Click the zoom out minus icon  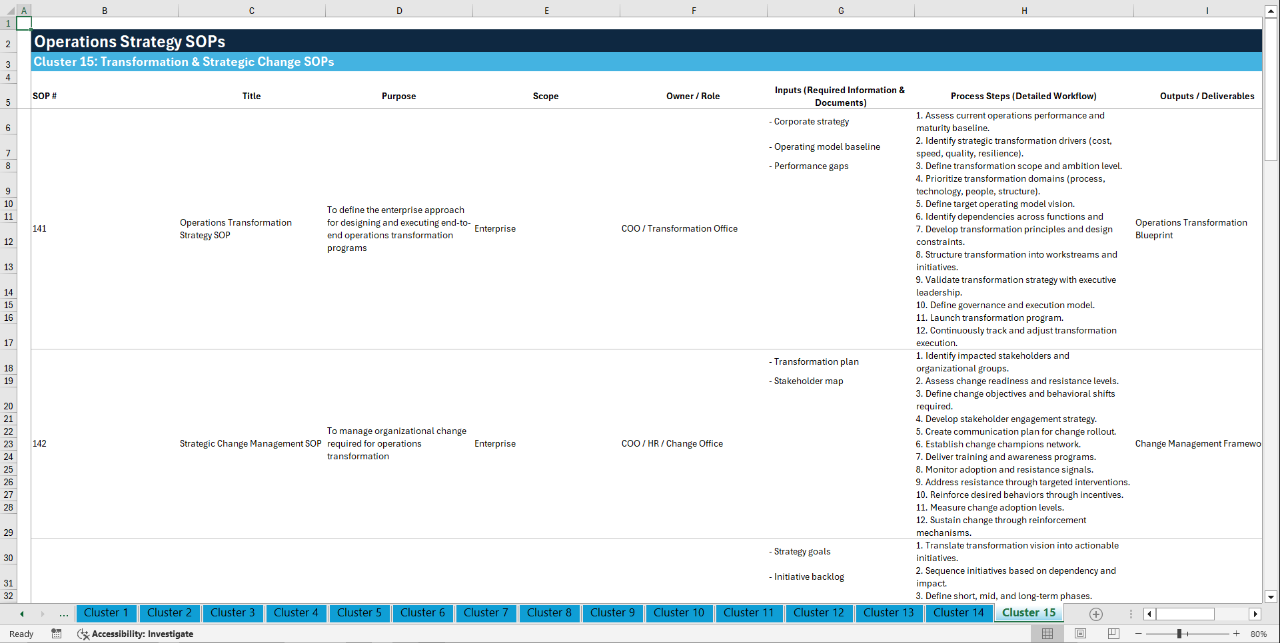(x=1139, y=634)
